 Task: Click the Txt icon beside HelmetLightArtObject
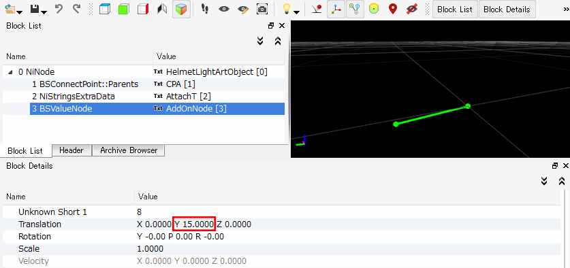point(158,72)
